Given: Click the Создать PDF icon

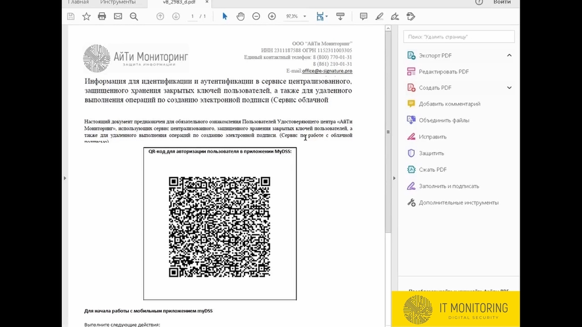Looking at the screenshot, I should (411, 88).
